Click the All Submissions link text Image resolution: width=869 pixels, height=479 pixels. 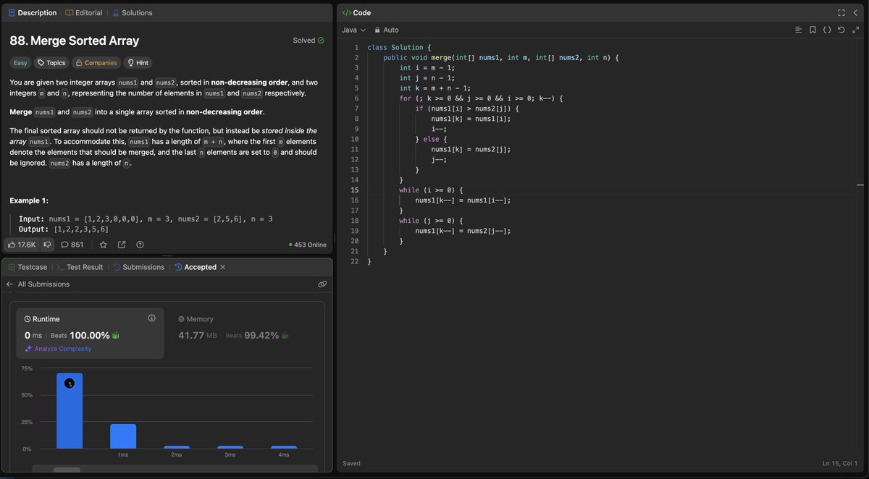click(43, 284)
